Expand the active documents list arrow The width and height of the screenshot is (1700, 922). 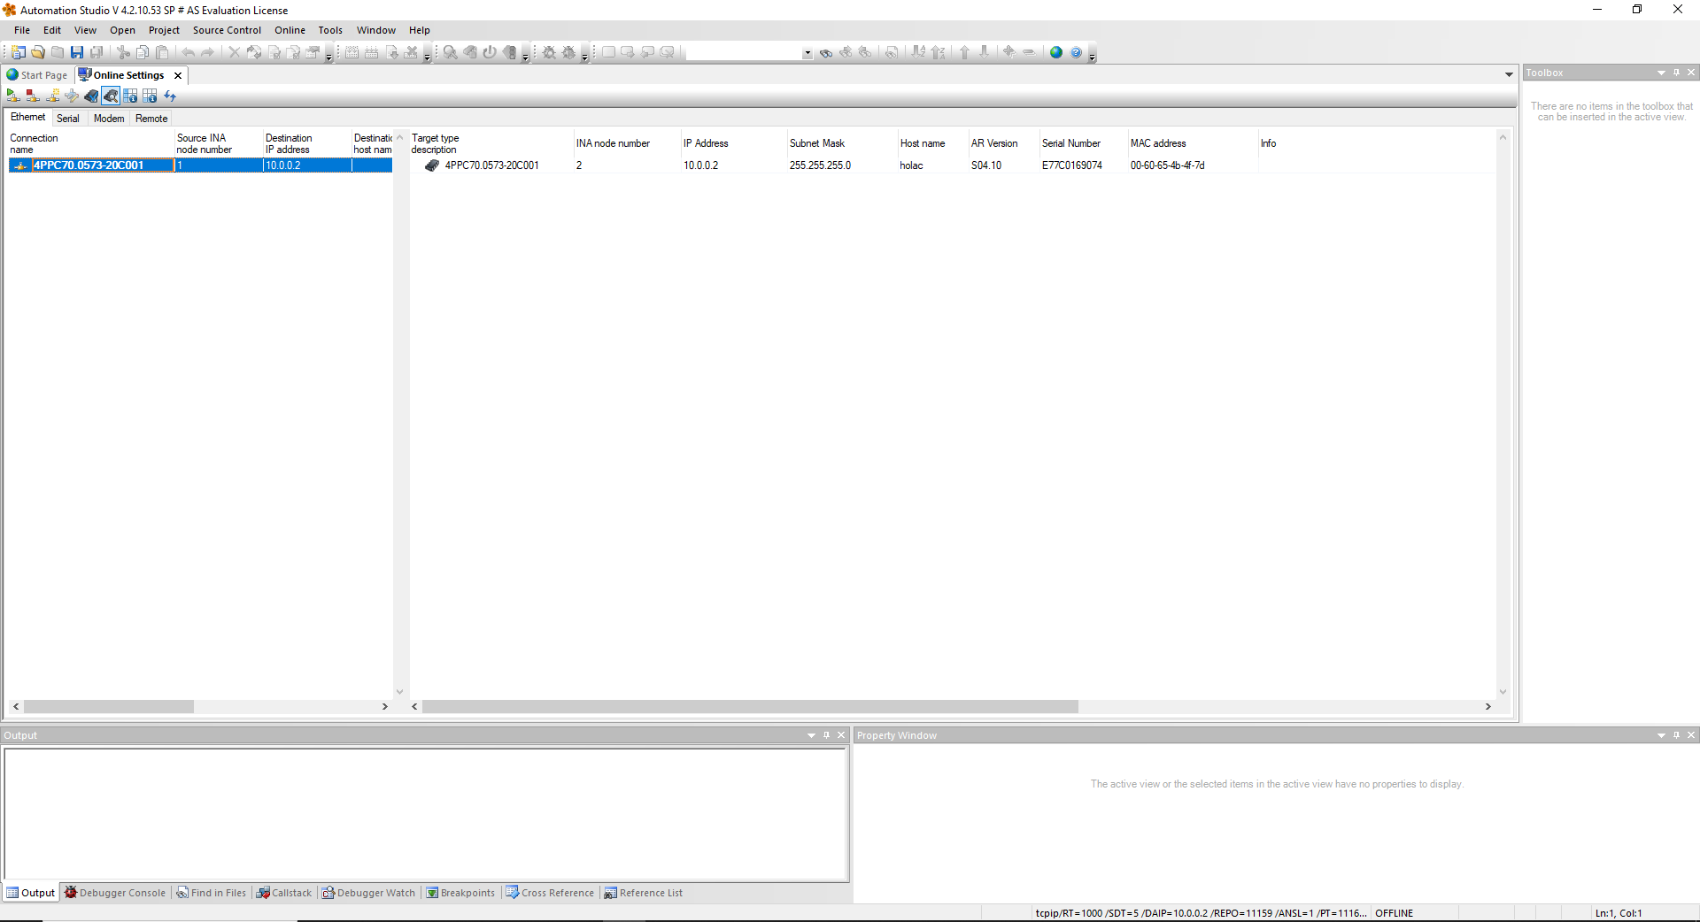click(1509, 74)
